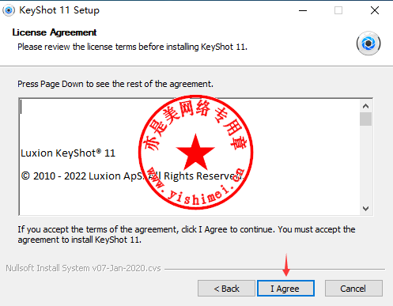Click the KeyShot 11 Setup title text
This screenshot has height=306, width=393.
(x=59, y=10)
